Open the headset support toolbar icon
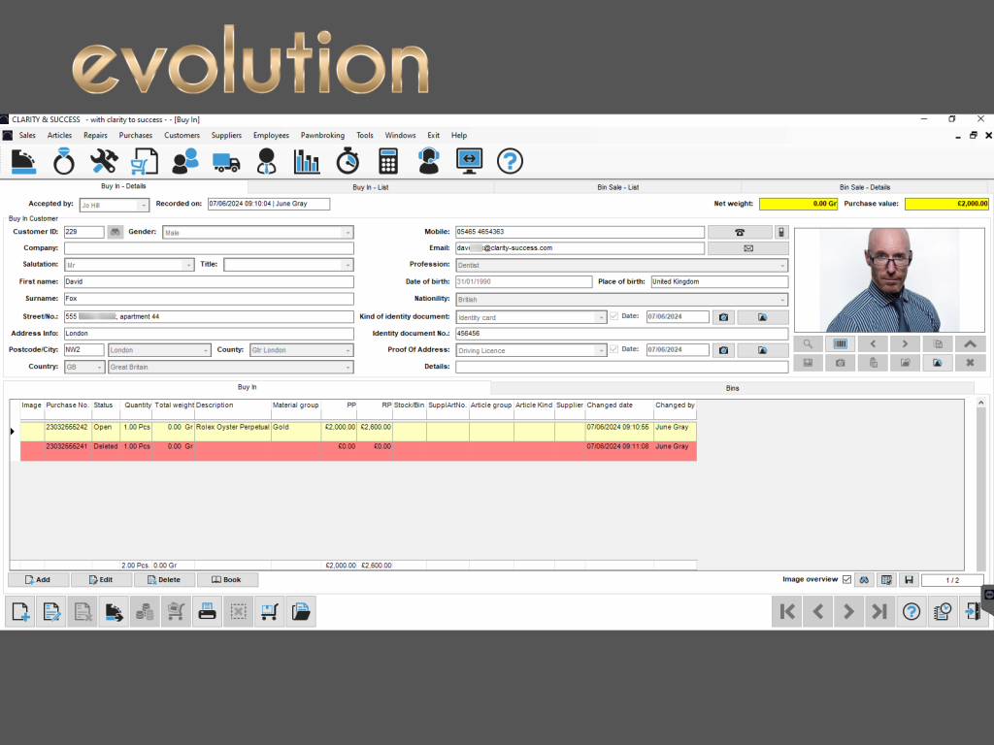This screenshot has width=994, height=745. 428,161
